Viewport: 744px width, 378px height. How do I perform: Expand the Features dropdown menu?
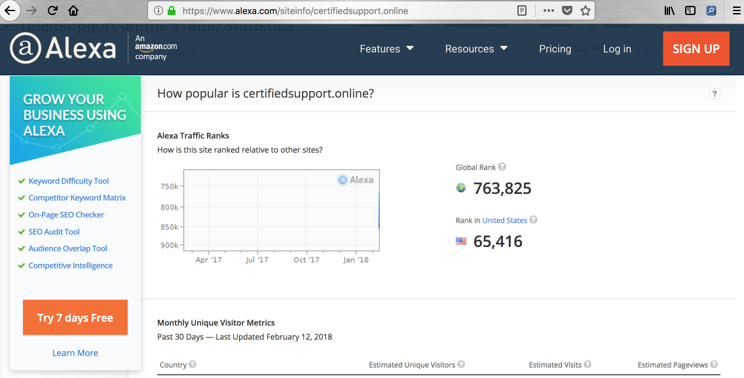(x=386, y=48)
